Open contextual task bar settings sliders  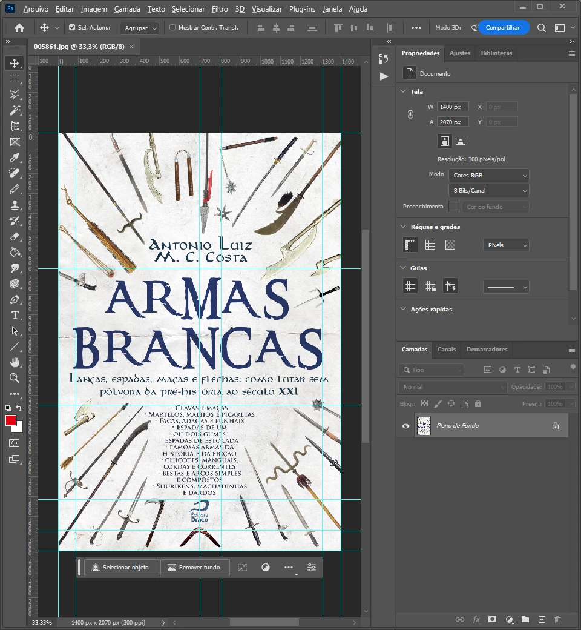coord(312,568)
